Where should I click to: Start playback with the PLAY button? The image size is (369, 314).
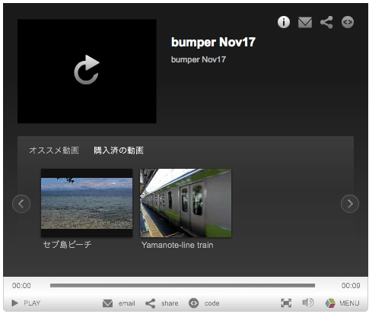pyautogui.click(x=26, y=303)
